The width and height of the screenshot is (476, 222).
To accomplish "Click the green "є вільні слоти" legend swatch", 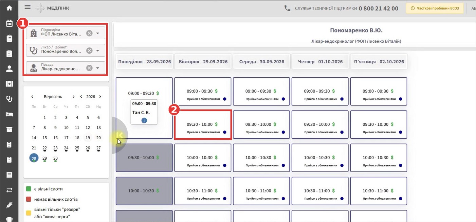I will point(29,189).
